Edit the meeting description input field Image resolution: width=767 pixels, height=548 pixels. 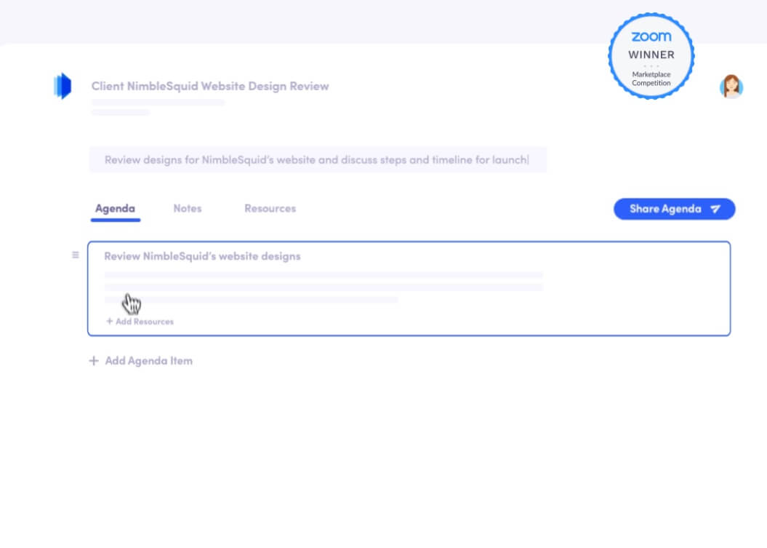(317, 160)
